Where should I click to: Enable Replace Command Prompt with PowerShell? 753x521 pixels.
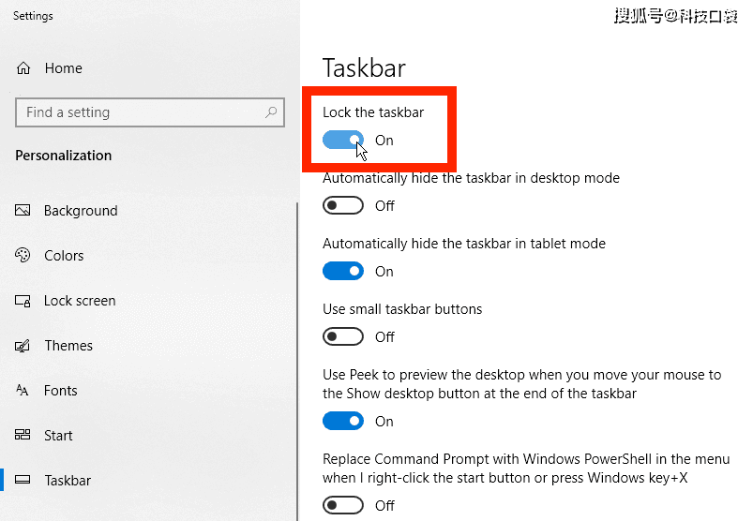pyautogui.click(x=343, y=505)
